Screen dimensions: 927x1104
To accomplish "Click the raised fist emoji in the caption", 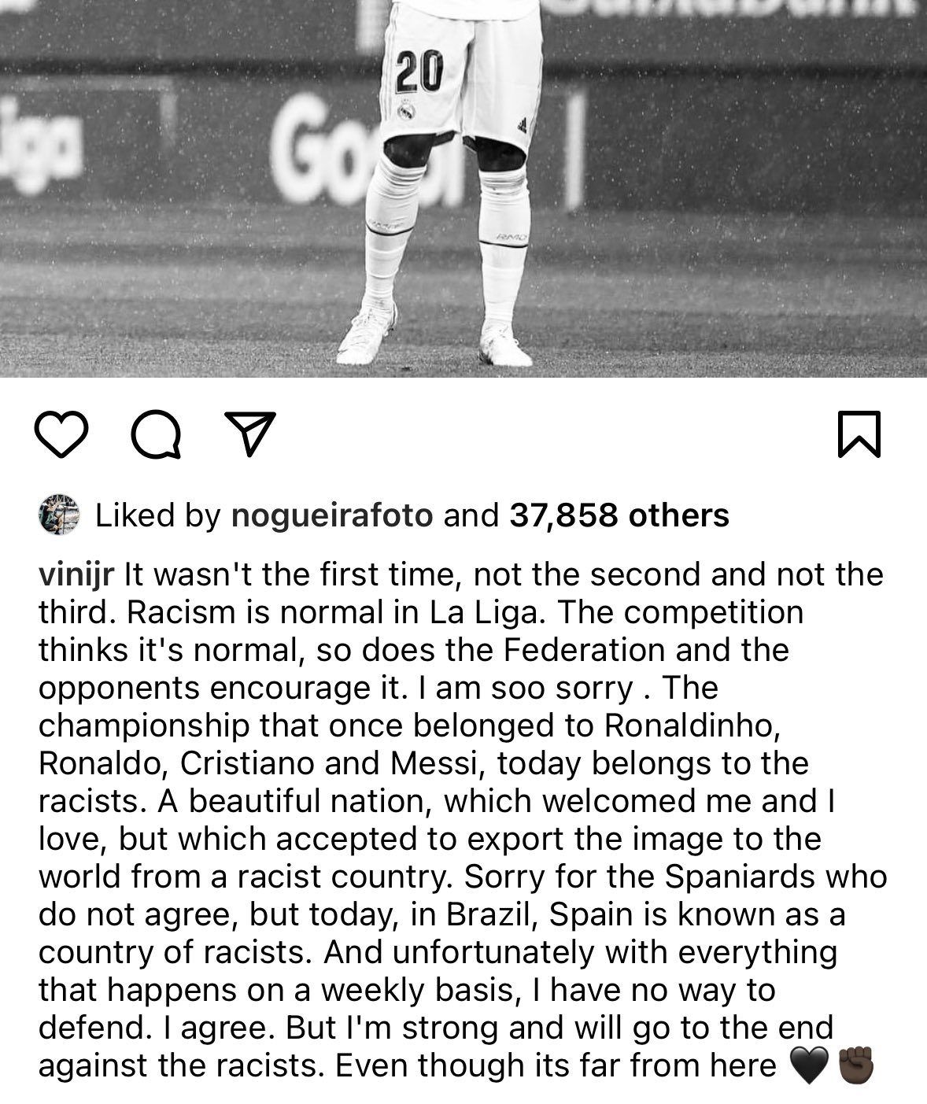I will [855, 1066].
